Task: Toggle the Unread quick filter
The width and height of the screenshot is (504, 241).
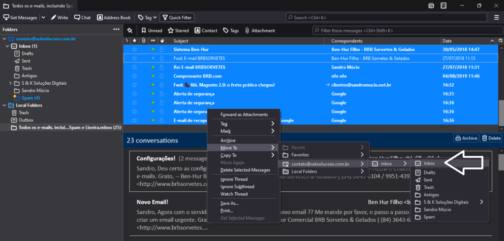Action: click(x=152, y=31)
